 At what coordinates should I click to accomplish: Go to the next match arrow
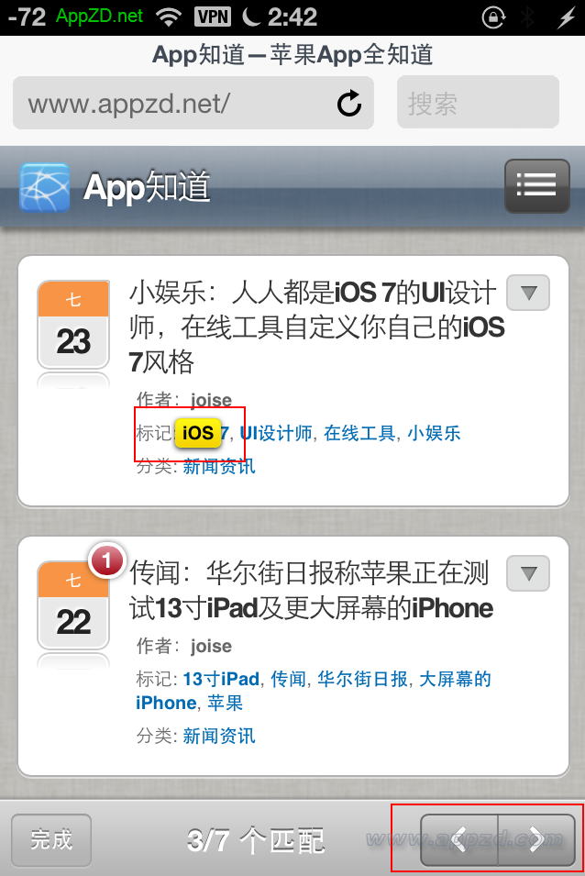pyautogui.click(x=536, y=839)
